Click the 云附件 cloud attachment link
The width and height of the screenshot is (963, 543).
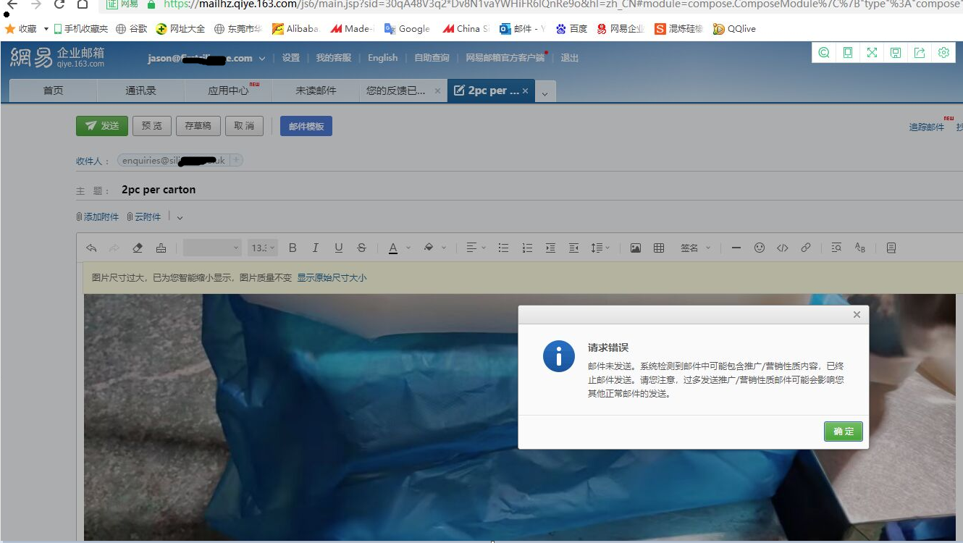[x=144, y=217]
